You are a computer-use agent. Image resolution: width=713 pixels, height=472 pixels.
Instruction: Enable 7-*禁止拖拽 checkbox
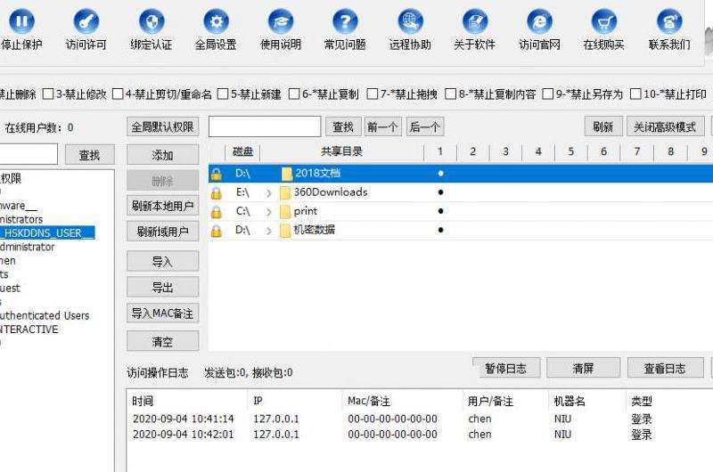[373, 94]
